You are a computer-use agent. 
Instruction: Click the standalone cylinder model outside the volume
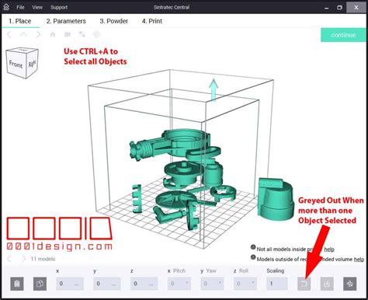[276, 200]
